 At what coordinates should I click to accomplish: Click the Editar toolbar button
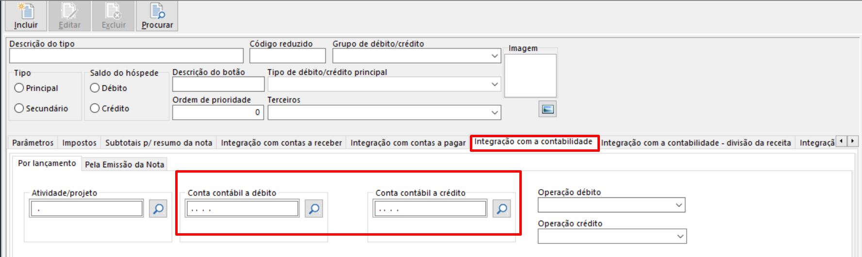(x=69, y=16)
